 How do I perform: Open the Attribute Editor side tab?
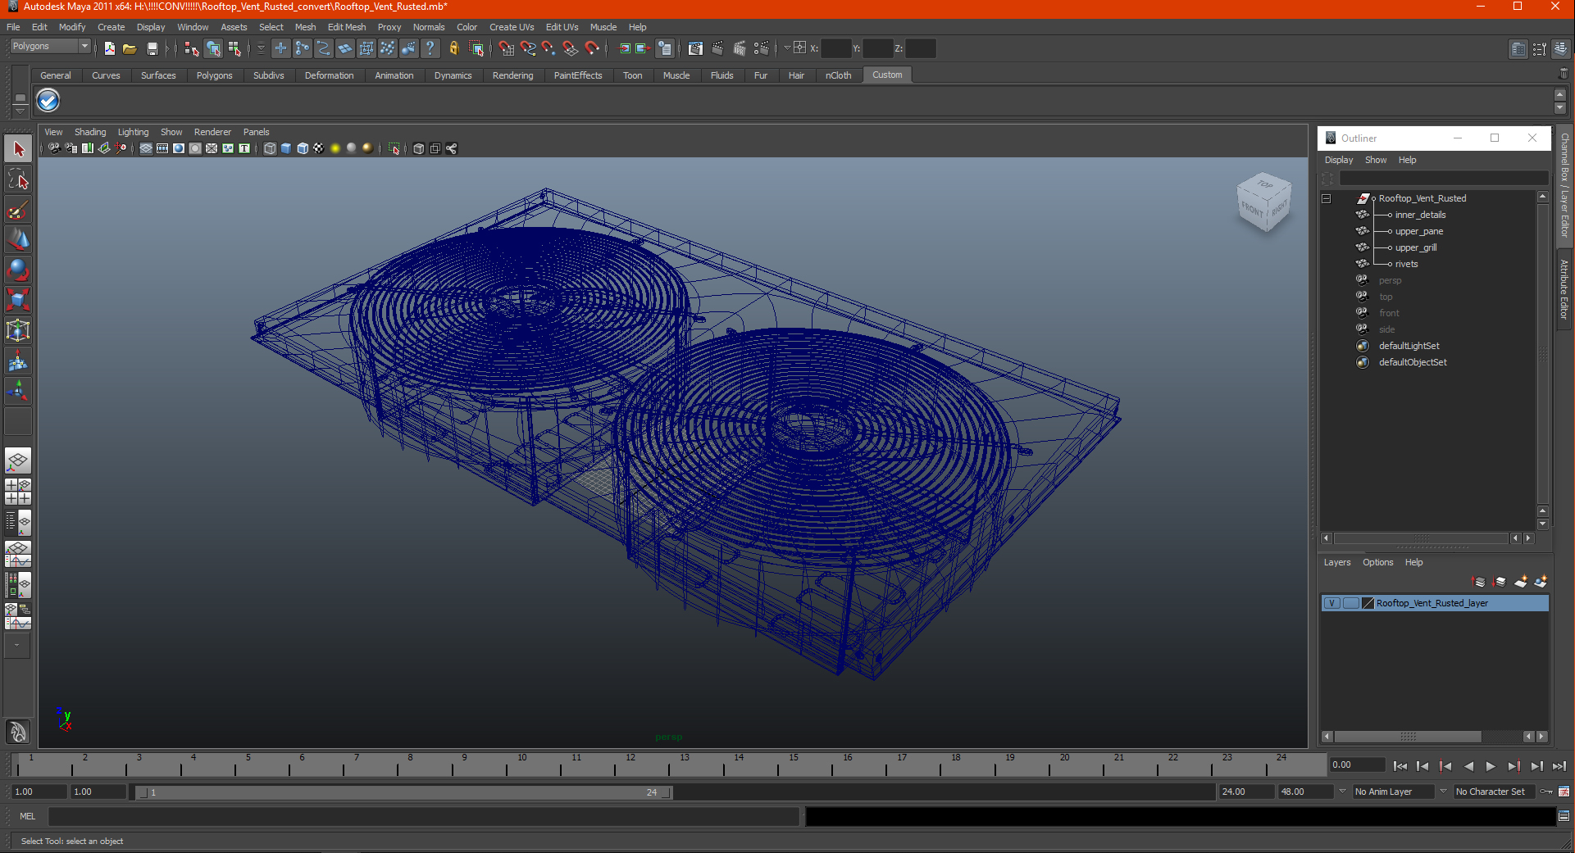tap(1564, 289)
